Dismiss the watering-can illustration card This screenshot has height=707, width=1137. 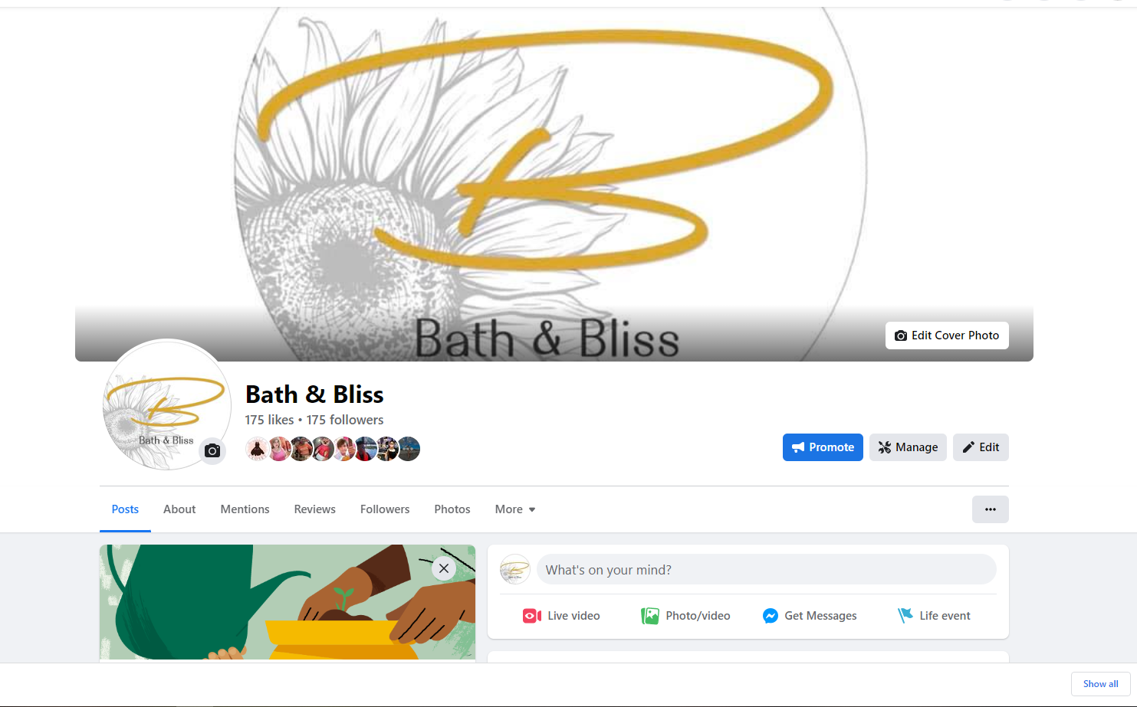444,568
